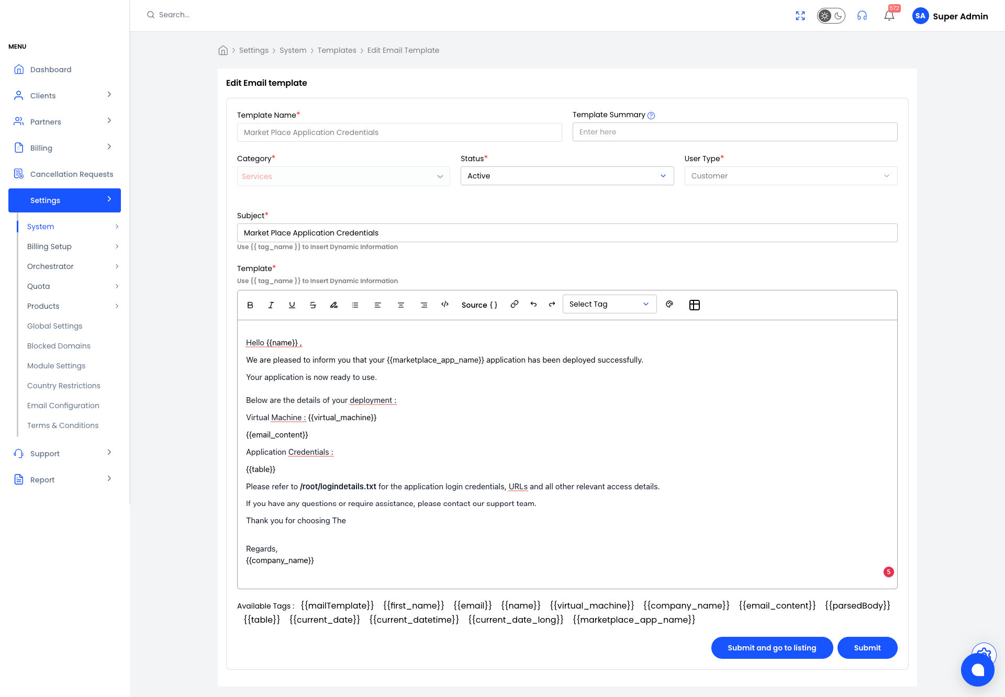The width and height of the screenshot is (1005, 697).
Task: Expand the Products submenu
Action: (73, 306)
